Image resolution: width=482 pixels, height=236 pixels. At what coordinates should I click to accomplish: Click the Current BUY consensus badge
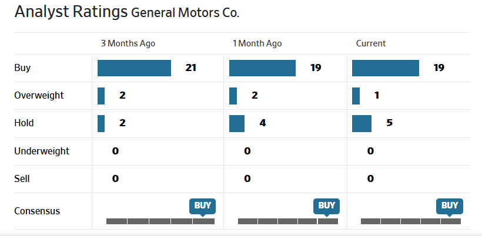pyautogui.click(x=449, y=205)
